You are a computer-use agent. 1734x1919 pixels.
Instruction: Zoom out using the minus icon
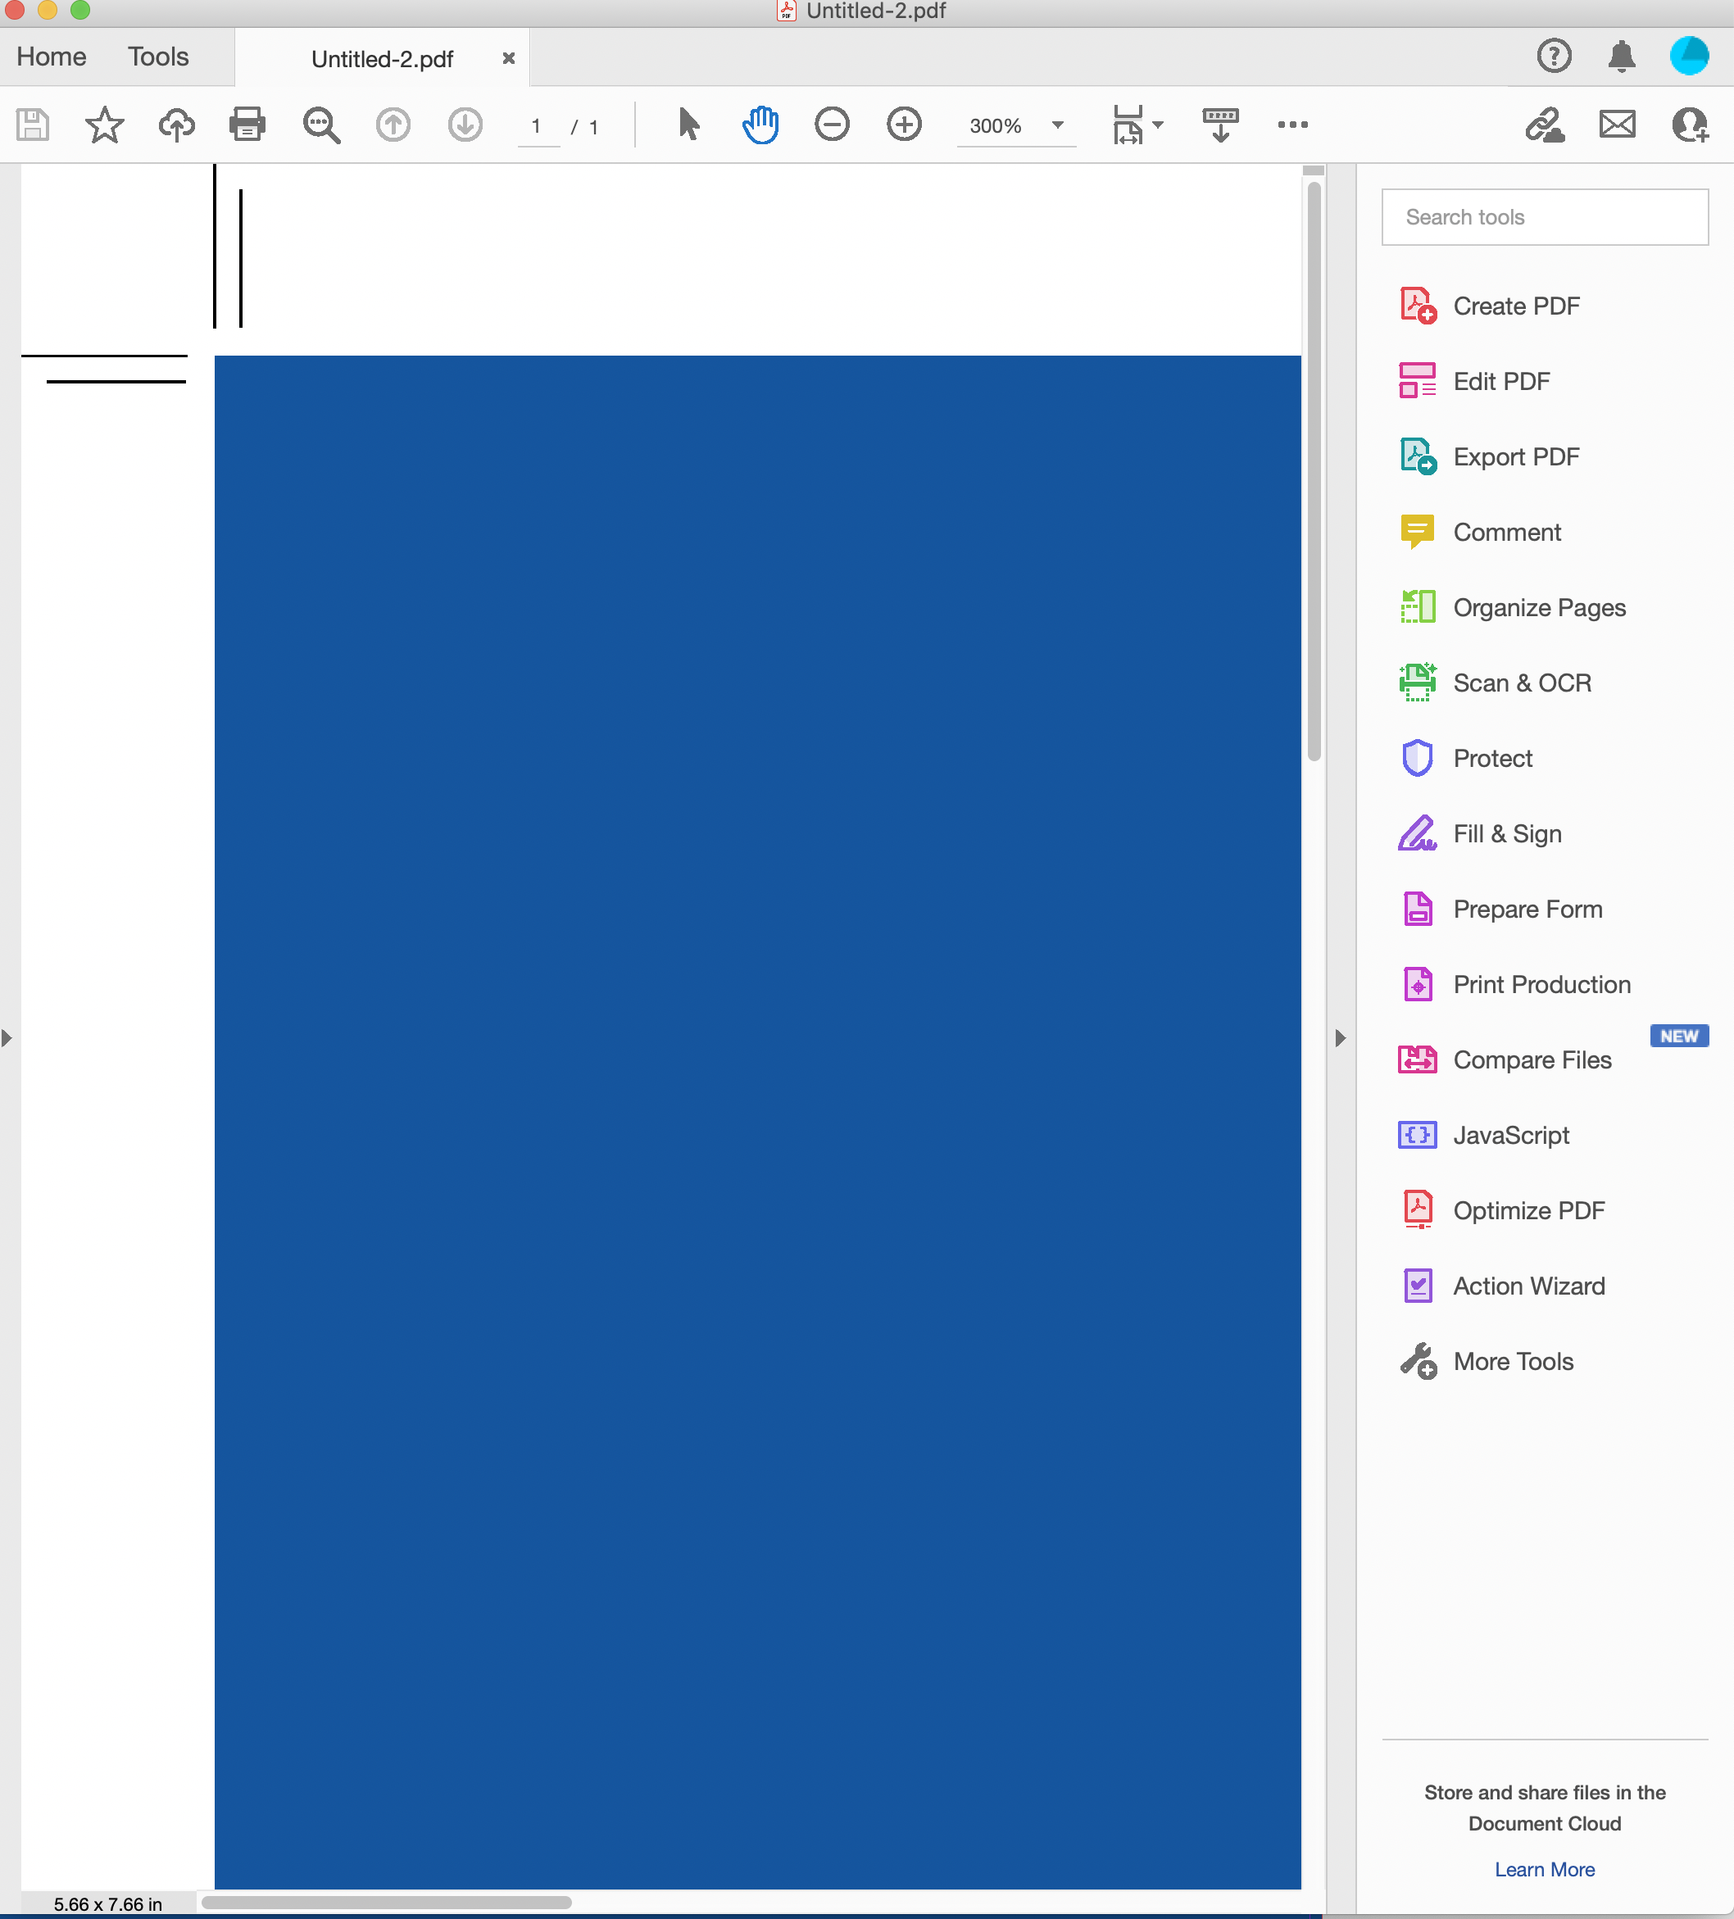click(831, 124)
